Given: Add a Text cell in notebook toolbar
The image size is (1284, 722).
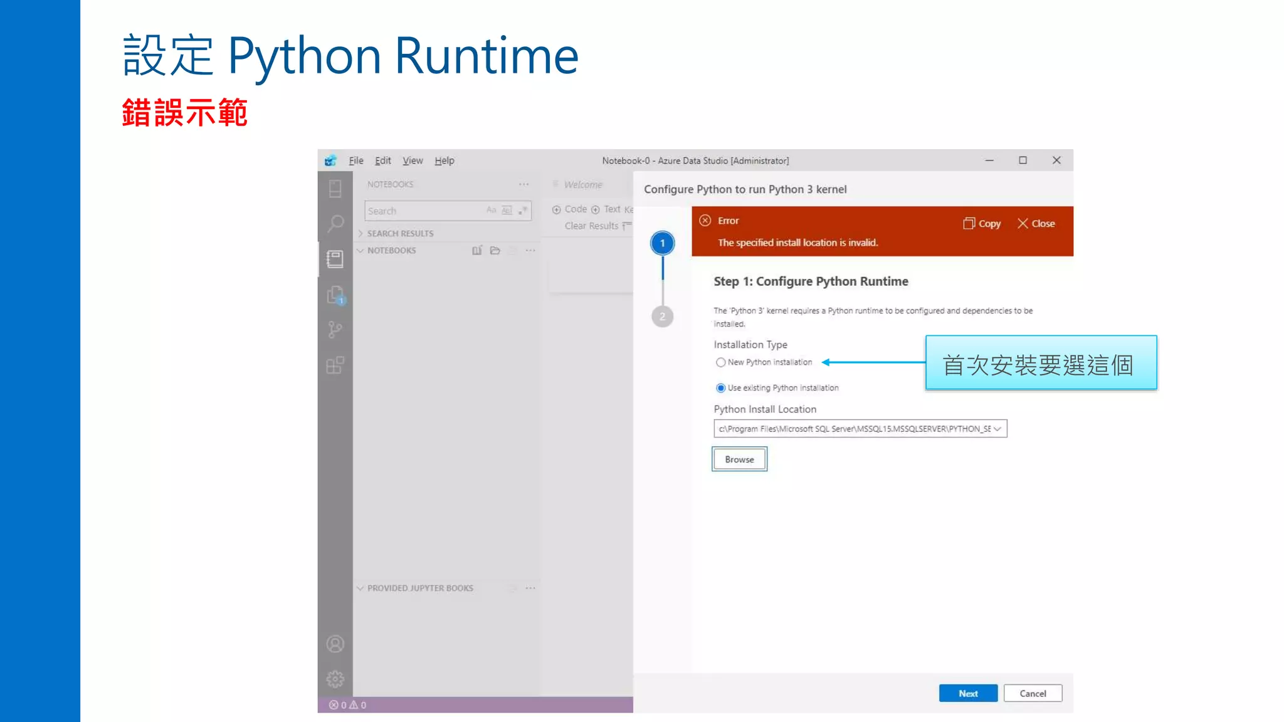Looking at the screenshot, I should (x=606, y=209).
